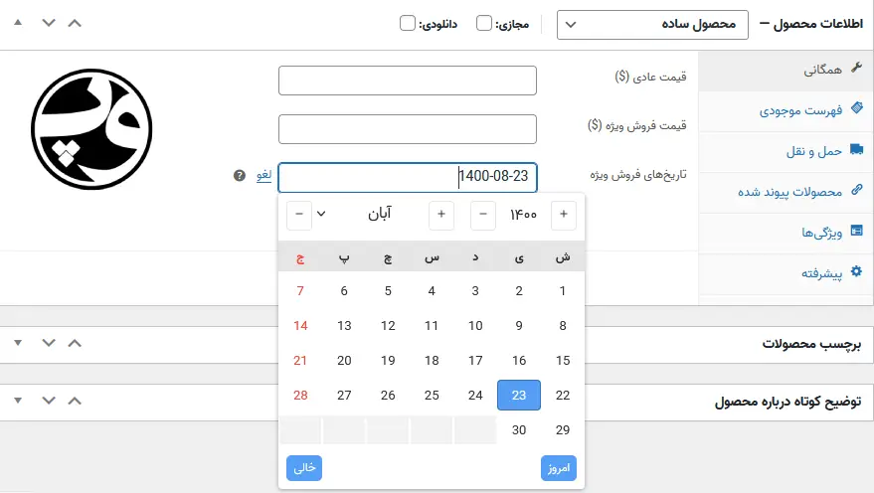This screenshot has height=493, width=874.
Task: Click the لغو (cancel) link
Action: coord(263,176)
